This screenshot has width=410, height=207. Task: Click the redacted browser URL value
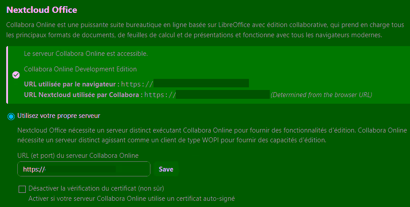pos(201,84)
